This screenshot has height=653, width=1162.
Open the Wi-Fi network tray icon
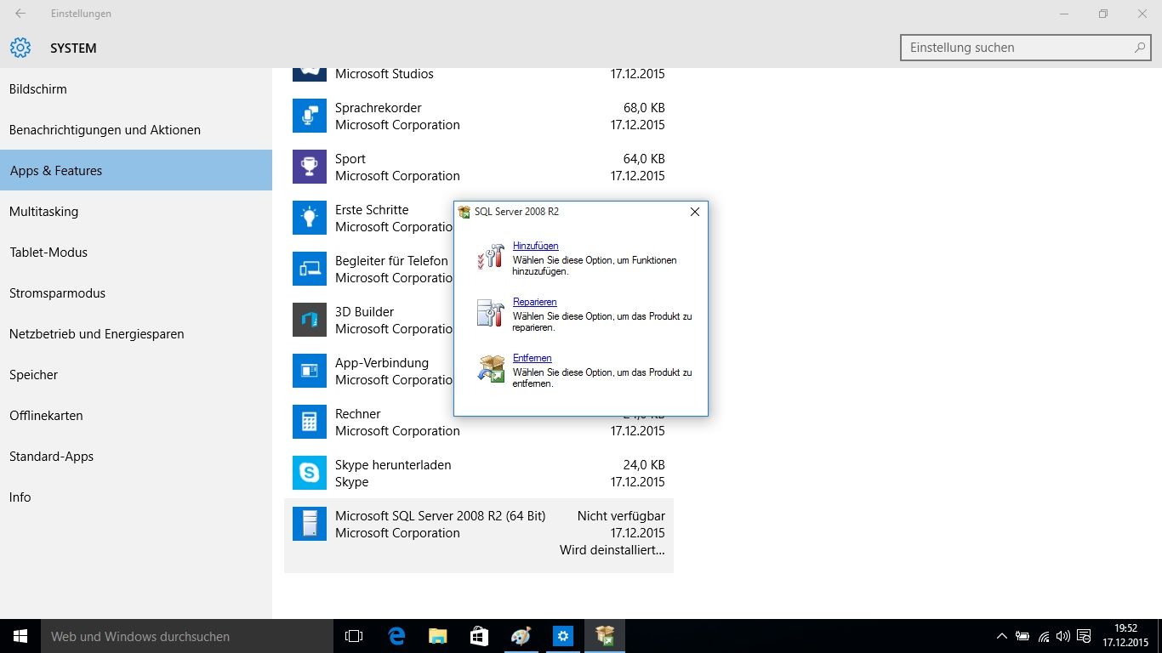click(x=1044, y=636)
